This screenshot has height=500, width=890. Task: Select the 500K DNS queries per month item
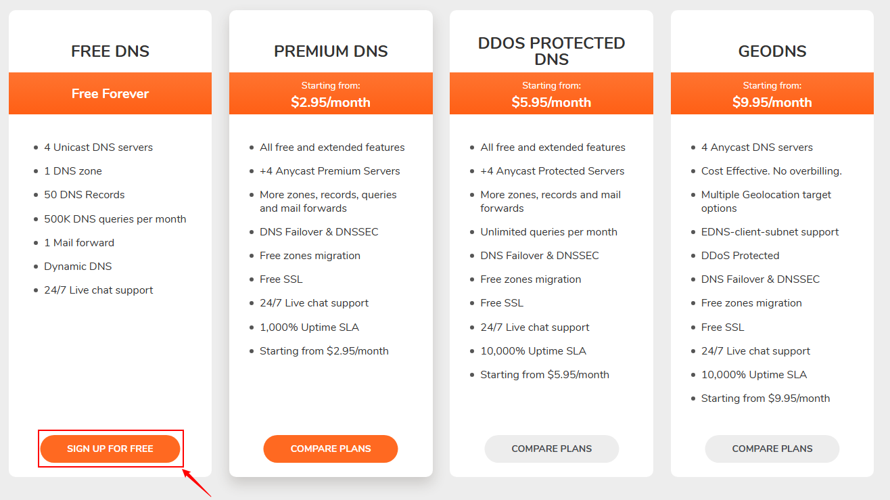pos(115,219)
